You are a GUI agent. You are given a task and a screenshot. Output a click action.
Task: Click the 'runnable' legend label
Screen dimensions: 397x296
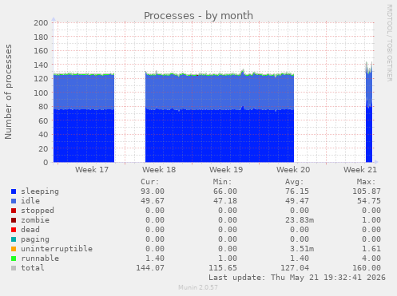(40, 259)
